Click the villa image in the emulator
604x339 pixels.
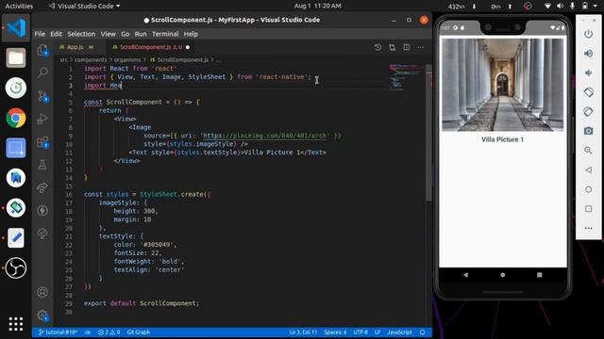(x=502, y=85)
